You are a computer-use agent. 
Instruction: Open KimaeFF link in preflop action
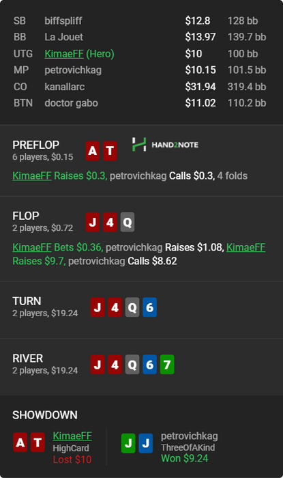pyautogui.click(x=31, y=175)
